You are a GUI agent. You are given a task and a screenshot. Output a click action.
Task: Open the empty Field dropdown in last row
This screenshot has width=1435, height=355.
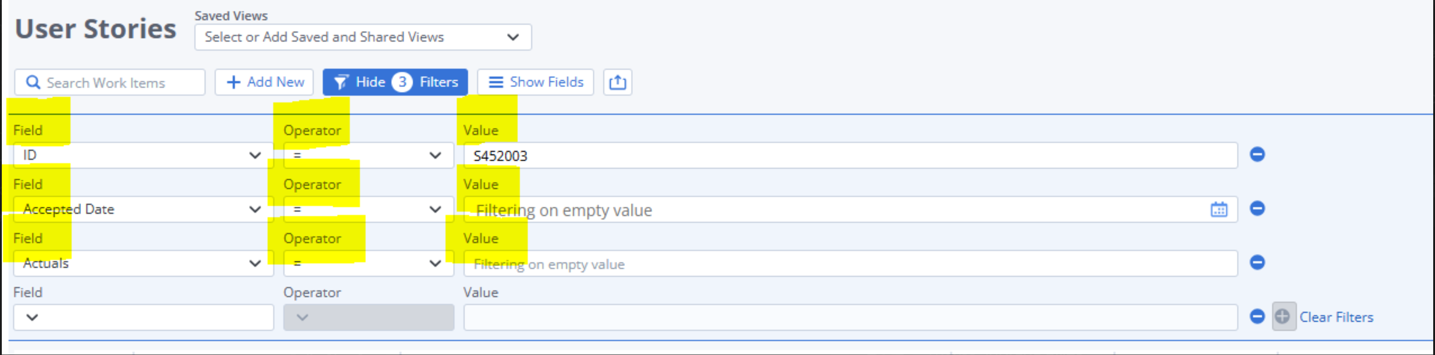(143, 317)
